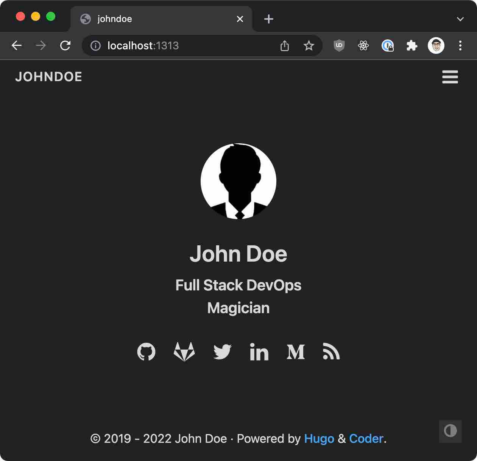The height and width of the screenshot is (461, 477).
Task: Visit the LinkedIn icon link
Action: (x=259, y=352)
